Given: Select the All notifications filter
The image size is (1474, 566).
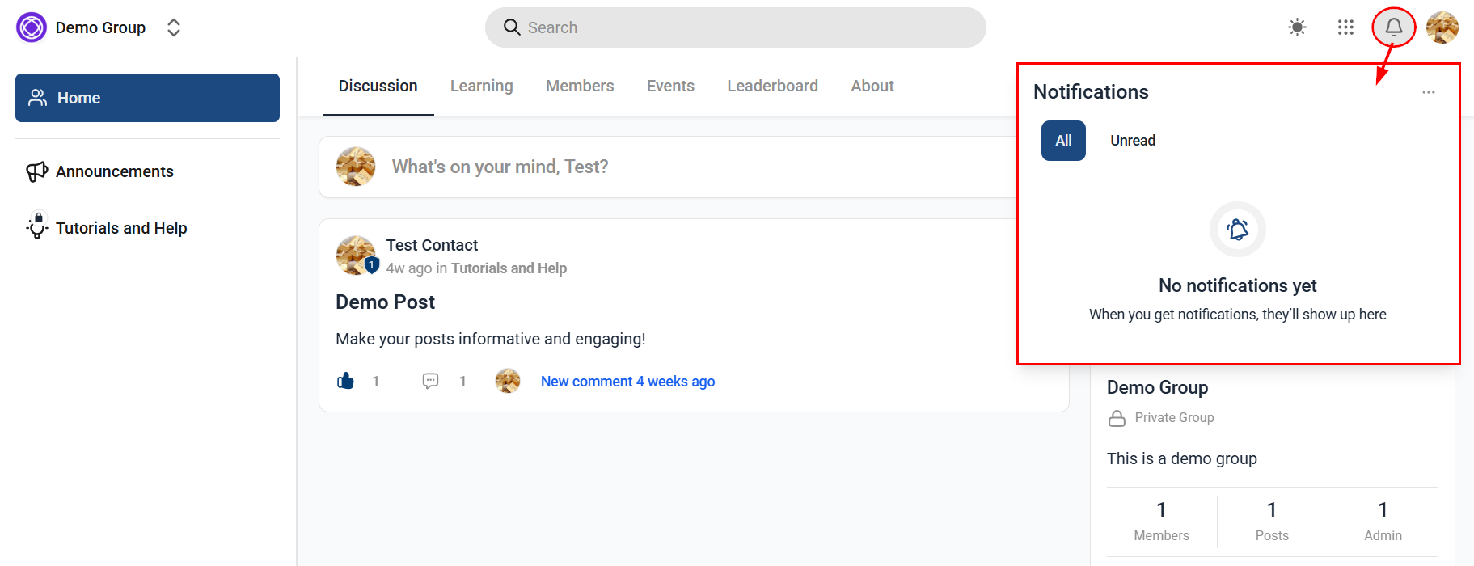Looking at the screenshot, I should click(x=1063, y=141).
